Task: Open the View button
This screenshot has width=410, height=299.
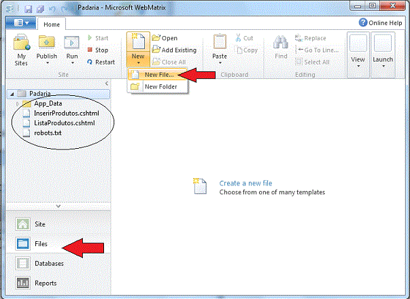Action: (x=358, y=54)
